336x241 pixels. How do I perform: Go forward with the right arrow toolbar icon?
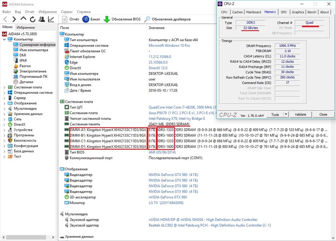(14, 19)
